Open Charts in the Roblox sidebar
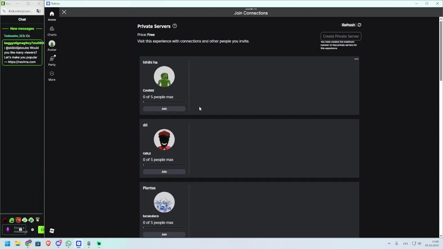The width and height of the screenshot is (443, 249). (52, 31)
